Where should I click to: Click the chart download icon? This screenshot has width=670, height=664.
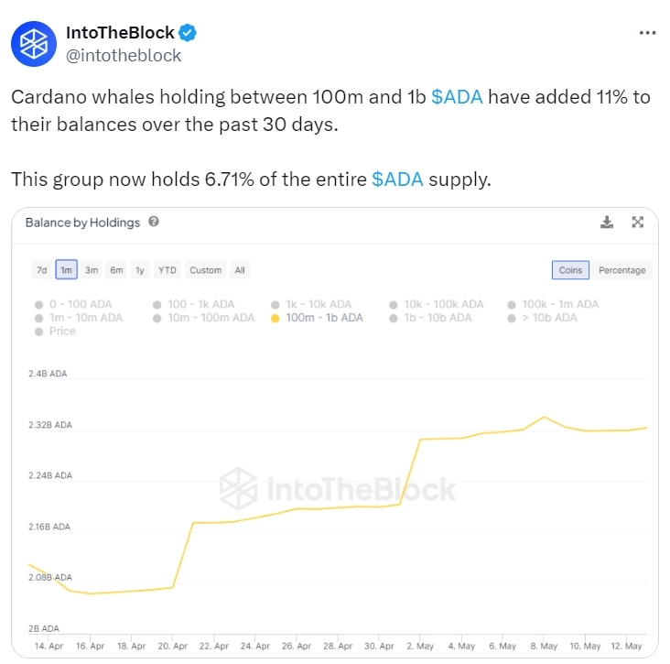[x=606, y=223]
